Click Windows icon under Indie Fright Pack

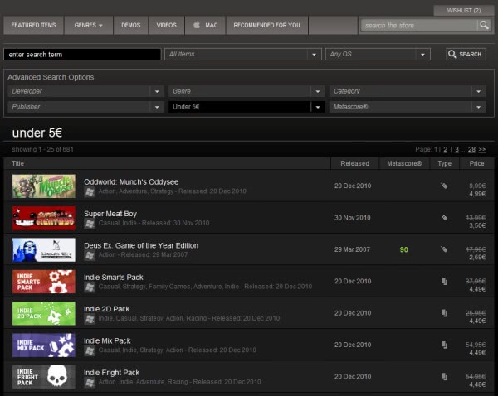coord(90,383)
